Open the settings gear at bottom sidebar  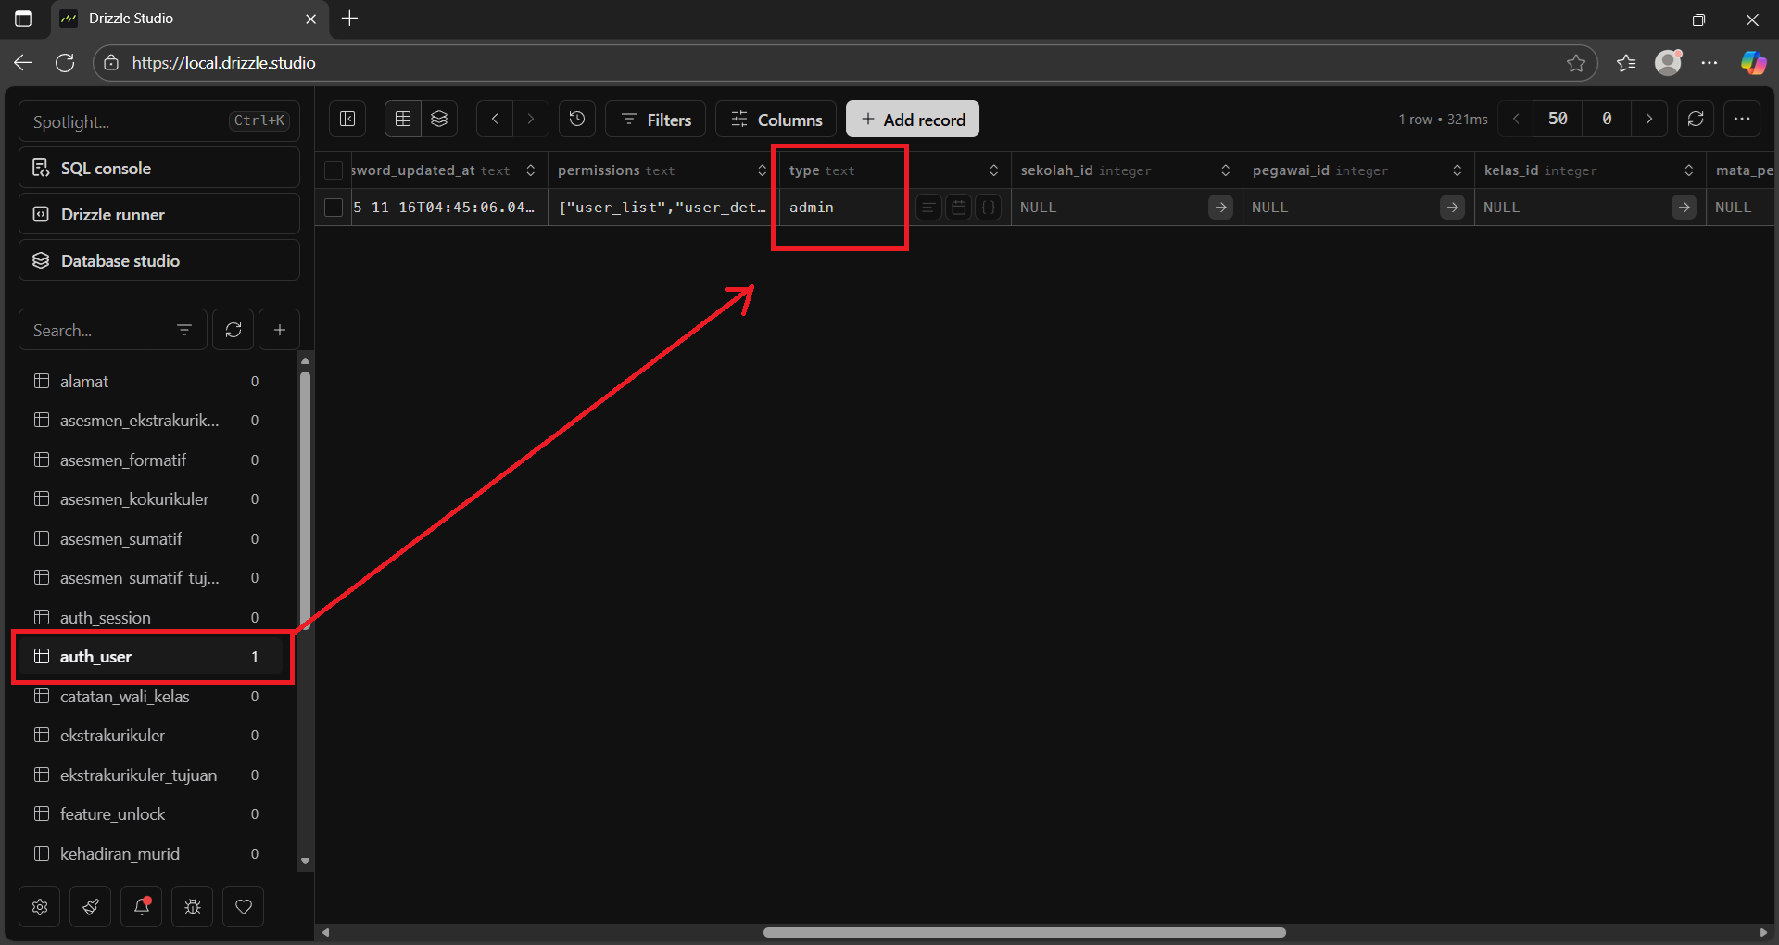tap(39, 906)
